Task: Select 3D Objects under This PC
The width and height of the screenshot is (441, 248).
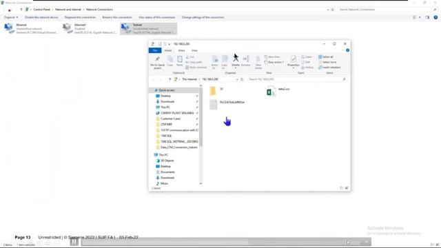Action: 167,161
